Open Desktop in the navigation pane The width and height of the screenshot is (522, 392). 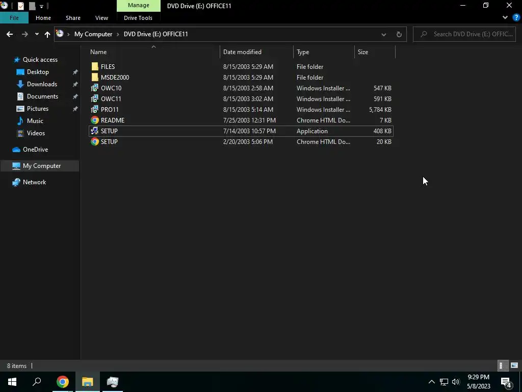38,72
